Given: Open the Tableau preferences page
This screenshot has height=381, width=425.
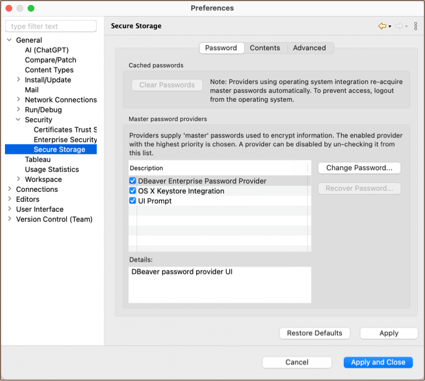Looking at the screenshot, I should click(x=38, y=160).
